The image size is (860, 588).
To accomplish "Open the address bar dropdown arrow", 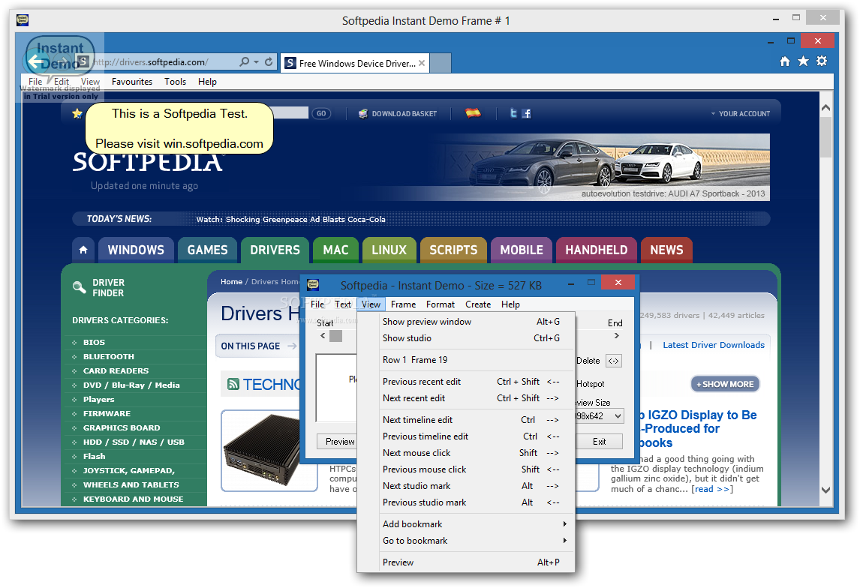I will (256, 62).
